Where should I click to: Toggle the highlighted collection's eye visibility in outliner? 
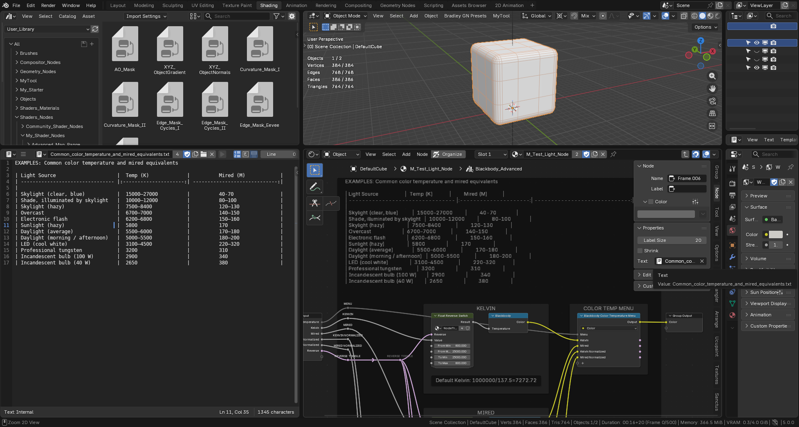pos(757,43)
